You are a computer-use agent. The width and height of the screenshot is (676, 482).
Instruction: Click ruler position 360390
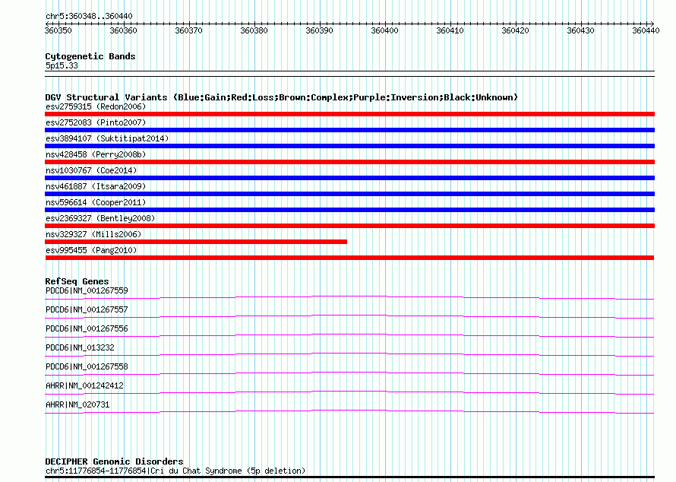click(x=320, y=30)
